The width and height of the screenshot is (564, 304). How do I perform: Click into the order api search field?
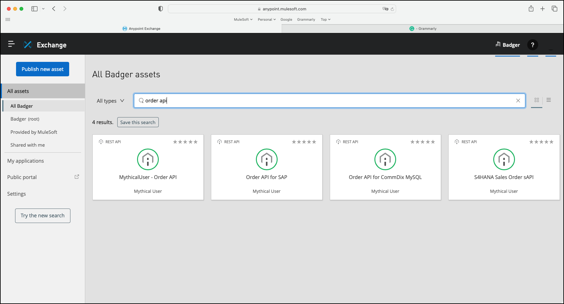(x=329, y=100)
